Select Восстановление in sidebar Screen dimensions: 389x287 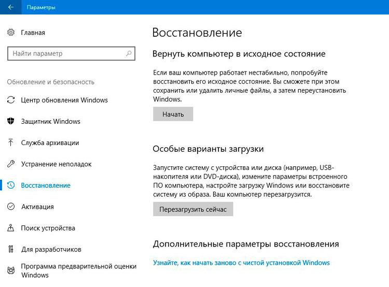point(46,185)
